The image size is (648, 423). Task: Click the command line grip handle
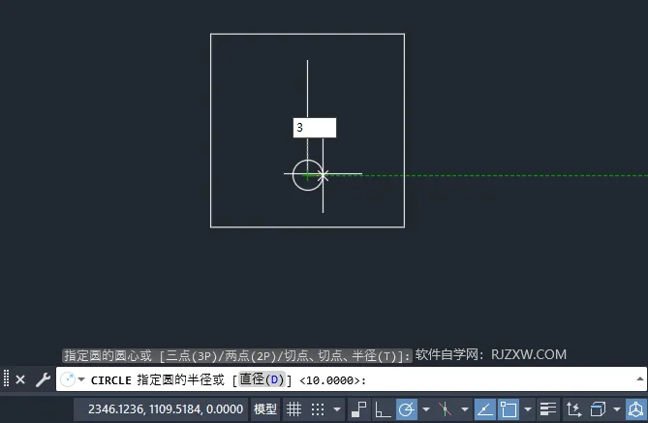[6, 378]
